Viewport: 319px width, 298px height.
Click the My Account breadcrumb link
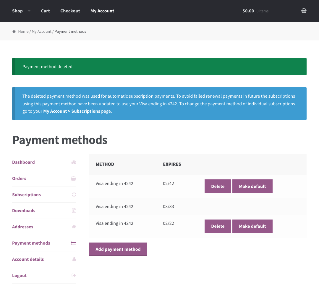point(41,31)
